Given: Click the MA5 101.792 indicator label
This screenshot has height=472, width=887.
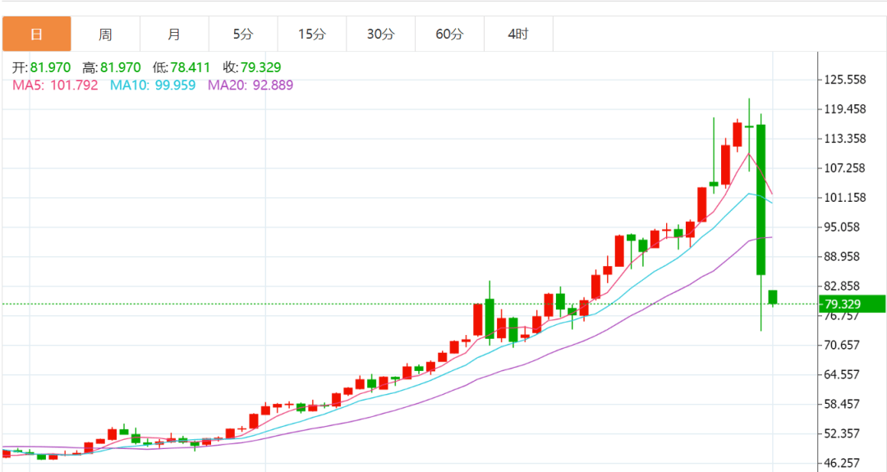Looking at the screenshot, I should click(x=55, y=85).
